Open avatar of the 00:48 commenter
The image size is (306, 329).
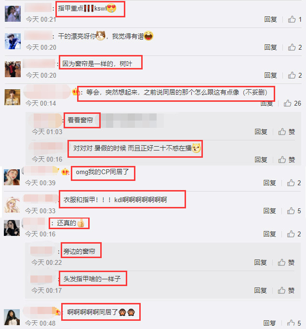[12, 317]
